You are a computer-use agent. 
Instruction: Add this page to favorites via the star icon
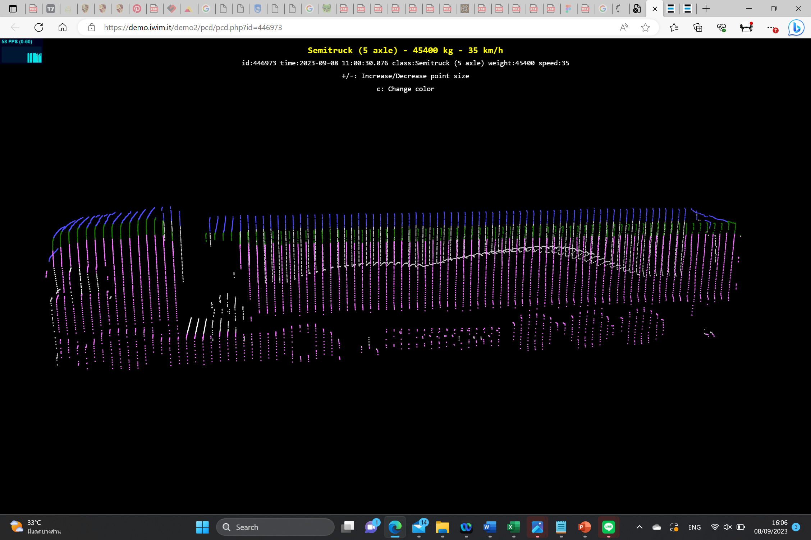(x=645, y=27)
